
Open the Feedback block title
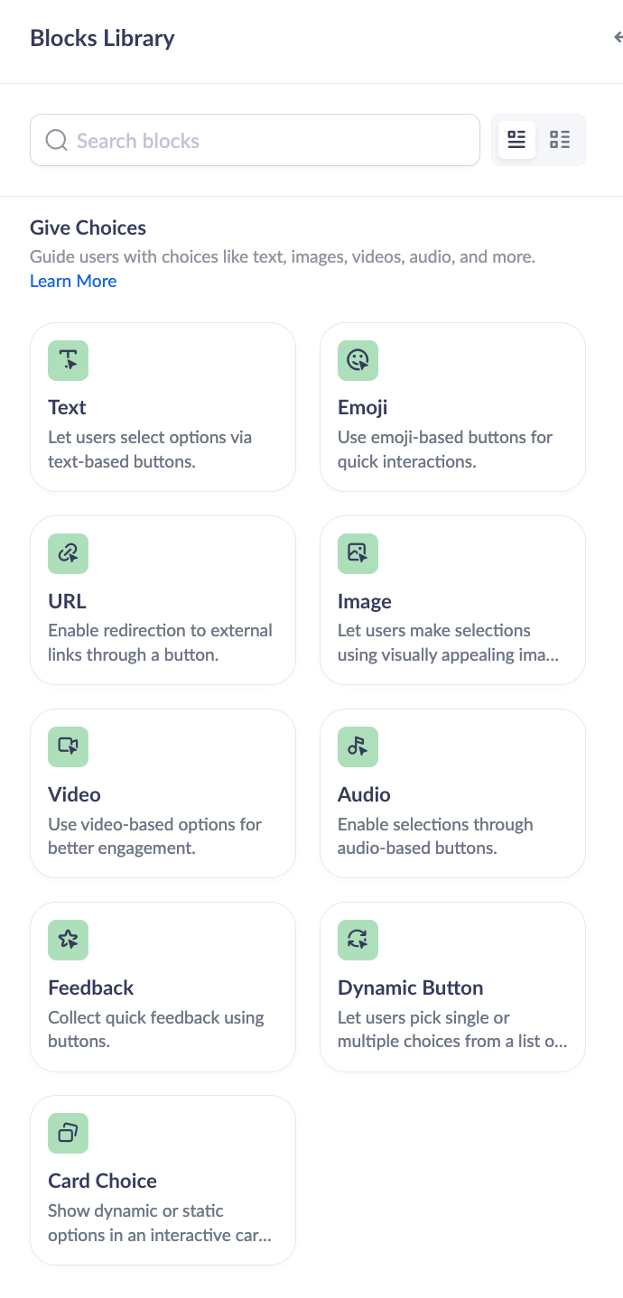pyautogui.click(x=91, y=987)
